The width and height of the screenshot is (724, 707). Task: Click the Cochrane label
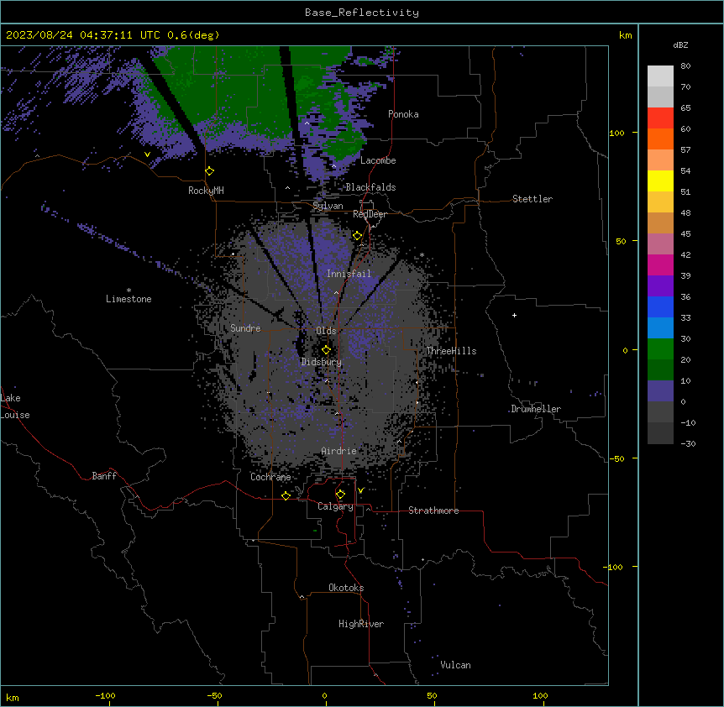click(270, 477)
